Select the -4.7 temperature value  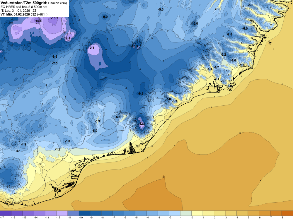217,67
